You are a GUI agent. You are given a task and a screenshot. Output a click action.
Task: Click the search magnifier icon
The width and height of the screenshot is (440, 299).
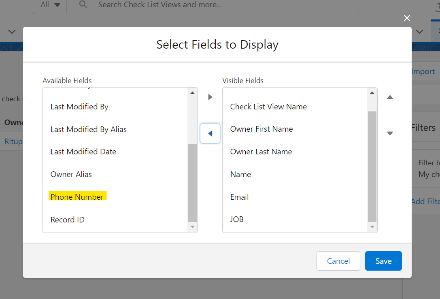click(83, 5)
